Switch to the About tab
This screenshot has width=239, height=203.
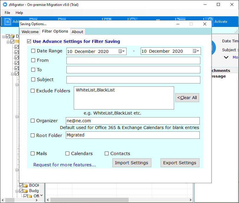77,32
